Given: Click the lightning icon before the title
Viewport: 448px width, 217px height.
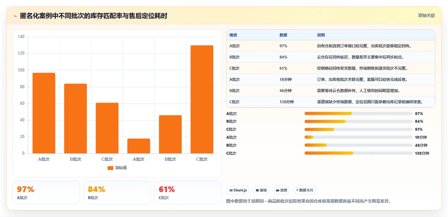Looking at the screenshot, I should click(15, 16).
